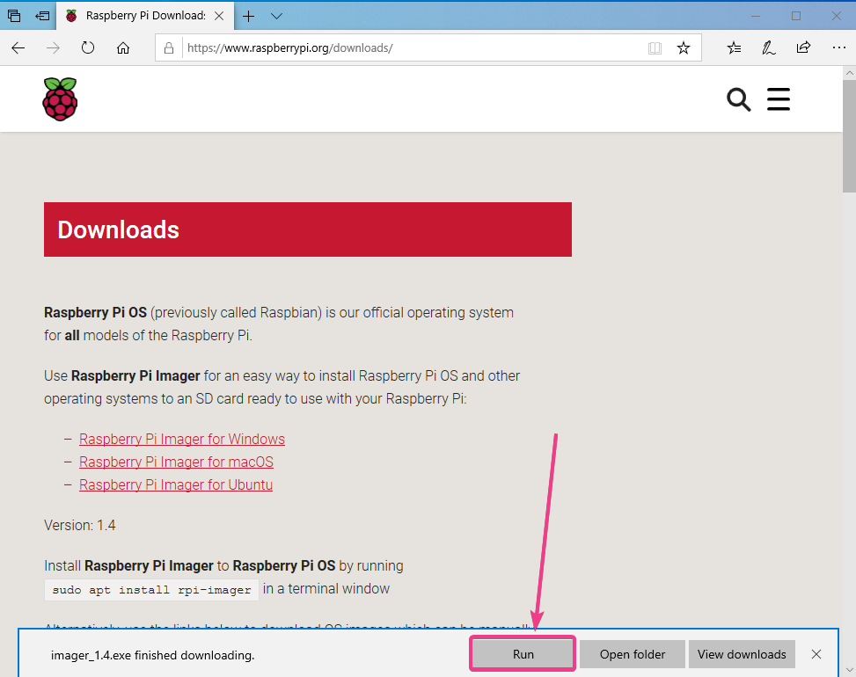The image size is (856, 677).
Task: Open folder containing the download
Action: tap(633, 654)
